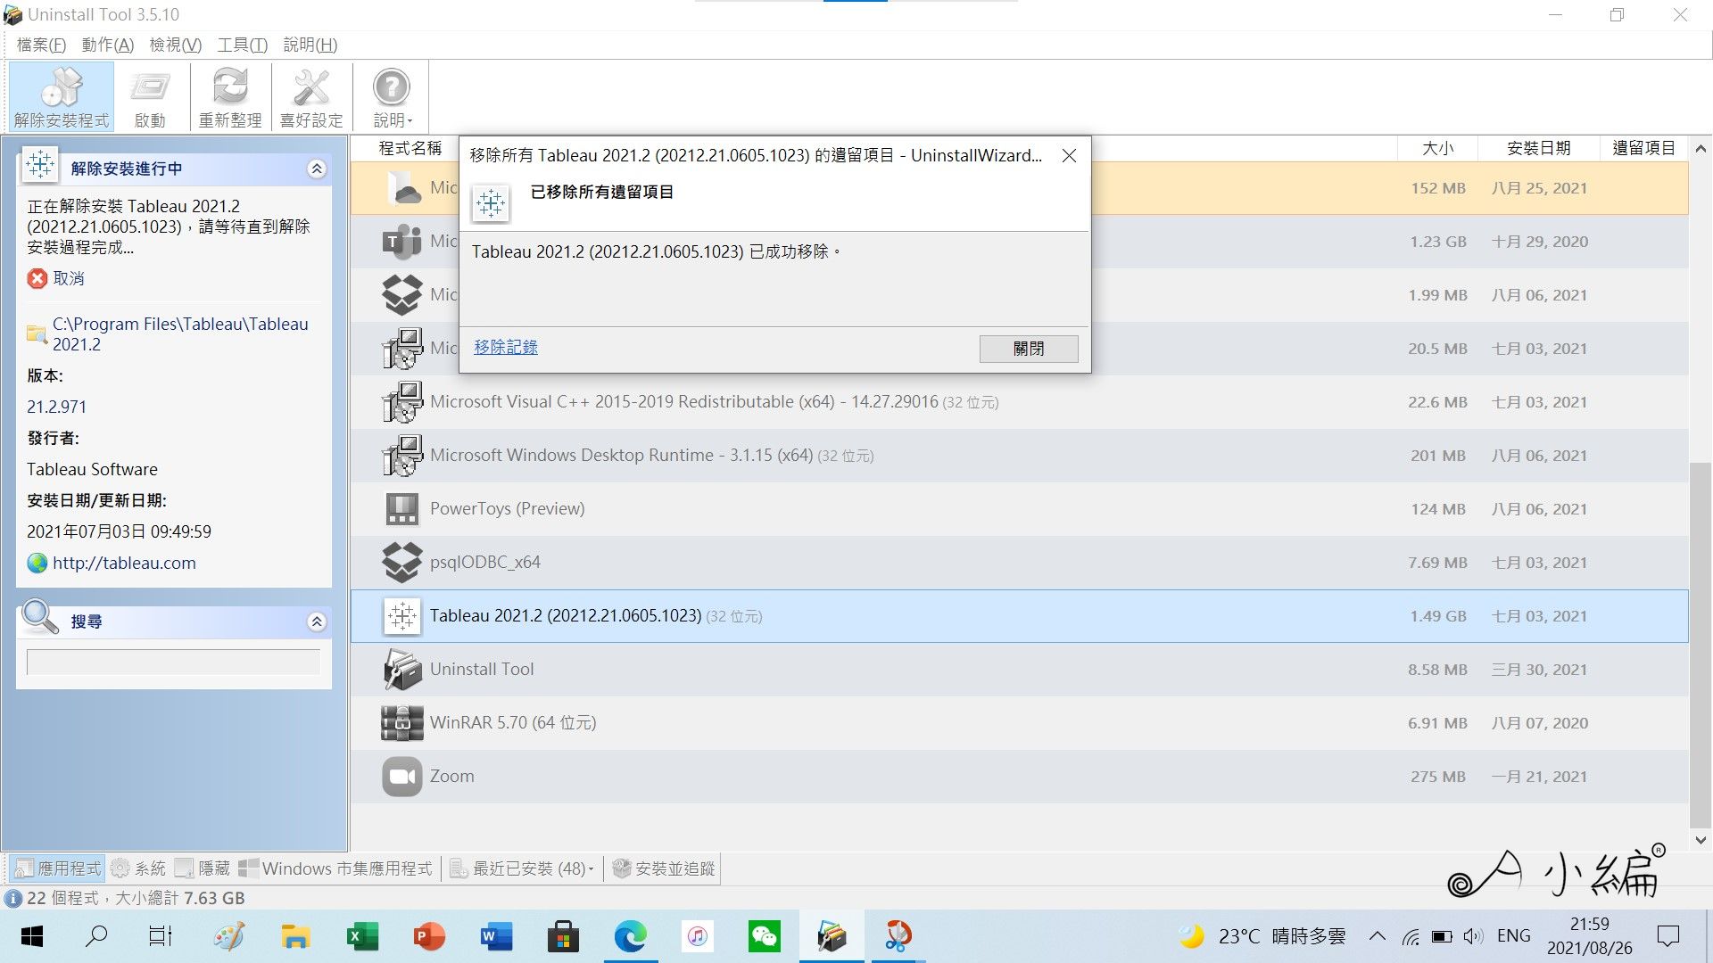Viewport: 1713px width, 963px height.
Task: Select Visual C++ 2015-2019 Redistributable icon
Action: pos(401,402)
